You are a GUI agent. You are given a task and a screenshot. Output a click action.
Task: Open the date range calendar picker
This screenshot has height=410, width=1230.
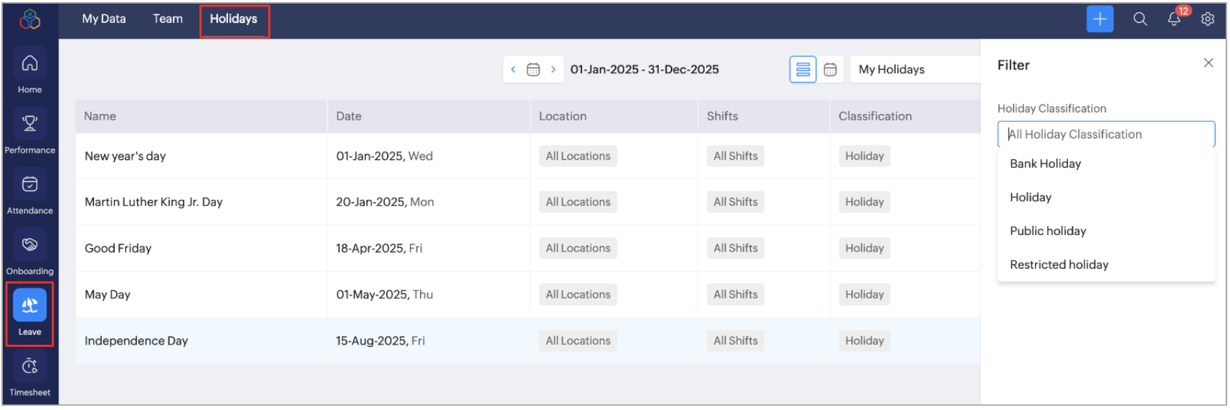[x=533, y=70]
